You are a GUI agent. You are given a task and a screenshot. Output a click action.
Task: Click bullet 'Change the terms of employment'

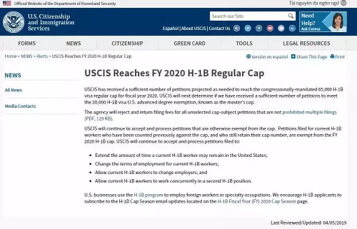pos(157,164)
